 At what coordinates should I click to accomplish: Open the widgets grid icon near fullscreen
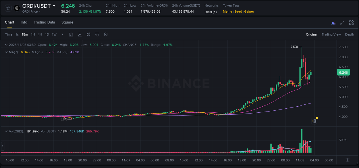click(351, 23)
